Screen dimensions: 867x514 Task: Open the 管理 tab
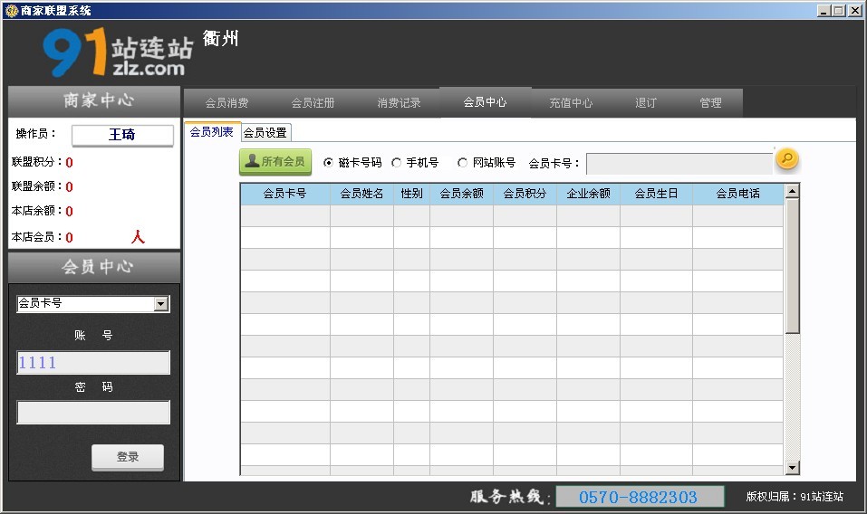point(710,103)
